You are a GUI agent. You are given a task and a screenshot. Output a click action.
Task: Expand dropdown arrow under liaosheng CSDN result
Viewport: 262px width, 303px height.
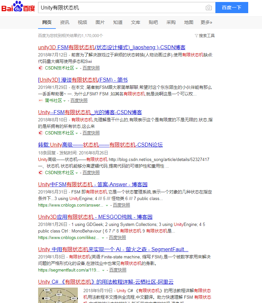76,69
